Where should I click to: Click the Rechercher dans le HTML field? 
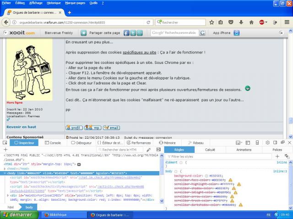click(x=120, y=150)
